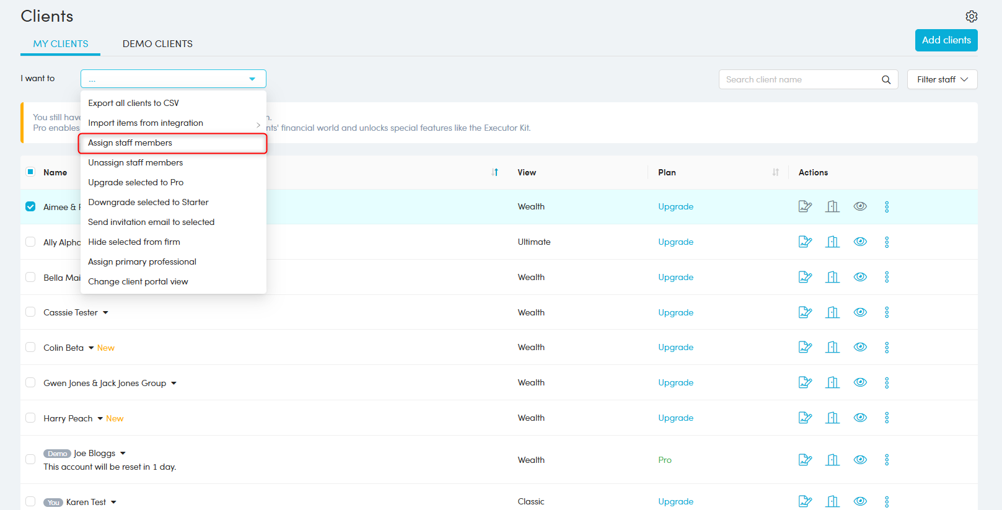This screenshot has width=1002, height=510.
Task: Expand Casssie Tester name arrow
Action: pos(105,313)
